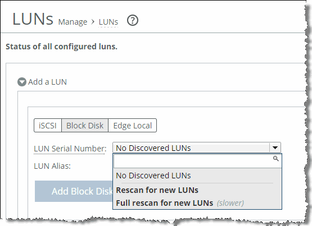
Task: Open the help question mark icon
Action: pyautogui.click(x=133, y=20)
